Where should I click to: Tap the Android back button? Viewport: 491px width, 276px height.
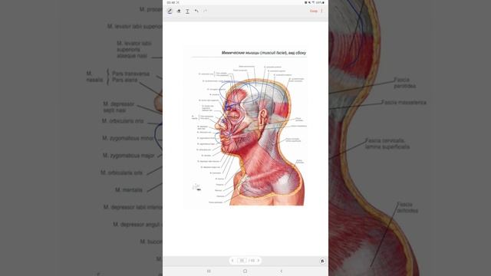pos(282,271)
